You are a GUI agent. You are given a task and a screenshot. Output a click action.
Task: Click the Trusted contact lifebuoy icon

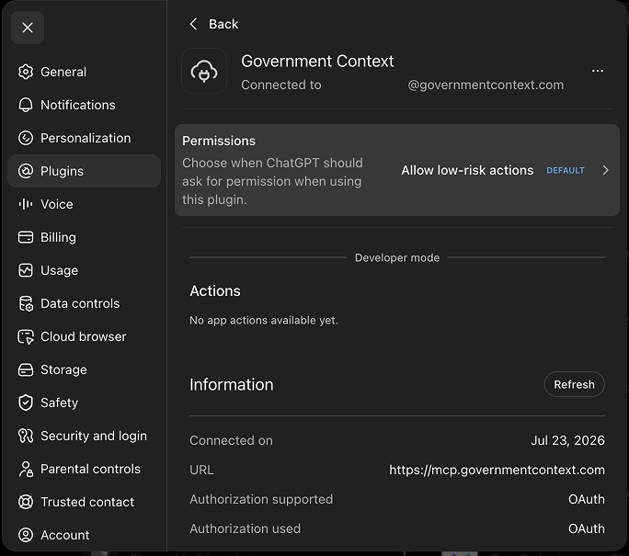click(26, 502)
